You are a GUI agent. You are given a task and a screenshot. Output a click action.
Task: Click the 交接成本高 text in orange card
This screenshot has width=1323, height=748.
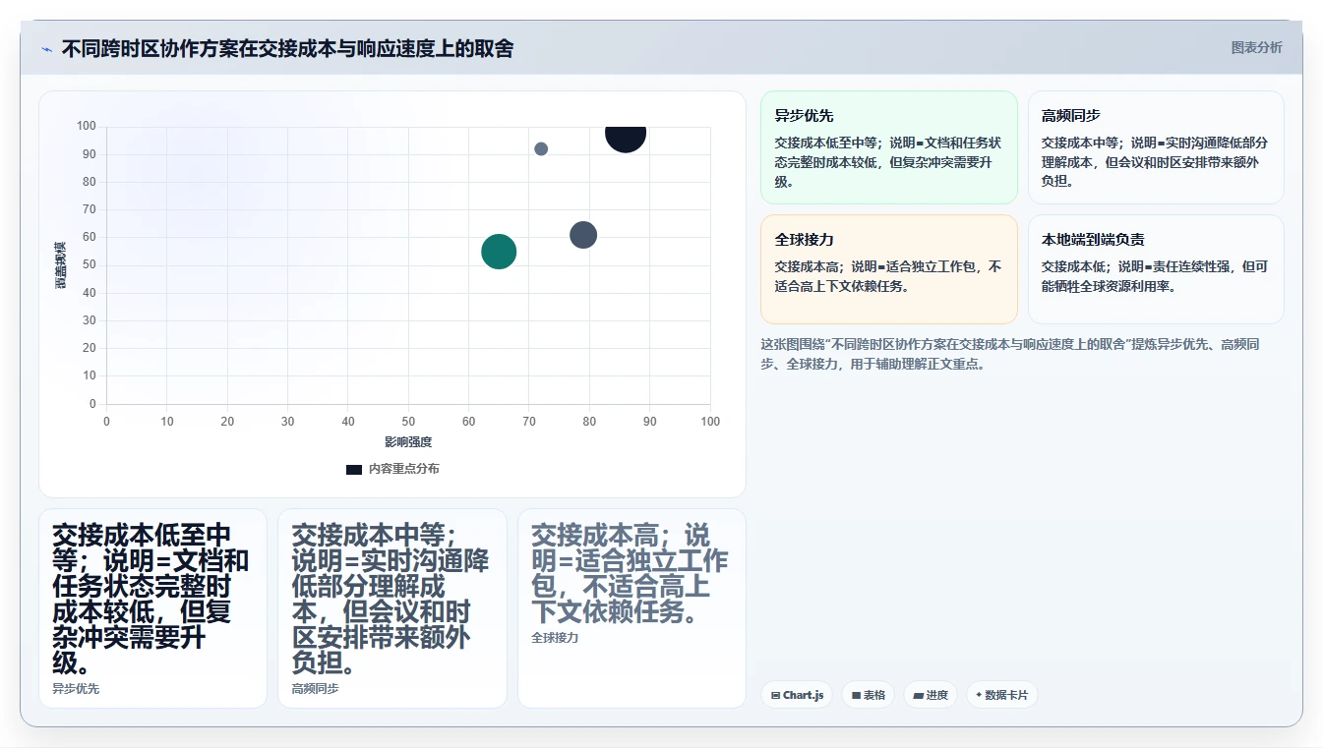(806, 266)
